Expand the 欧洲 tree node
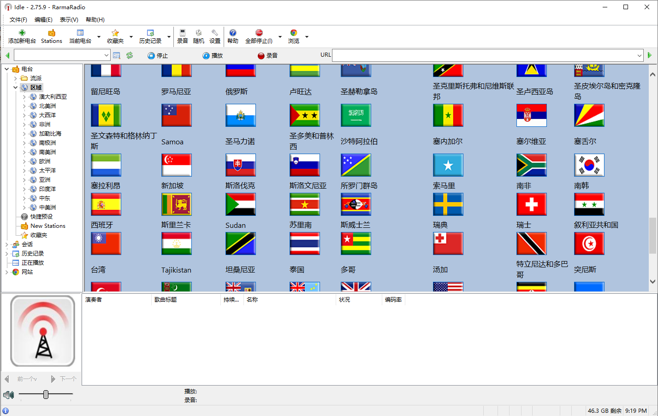 pos(24,161)
